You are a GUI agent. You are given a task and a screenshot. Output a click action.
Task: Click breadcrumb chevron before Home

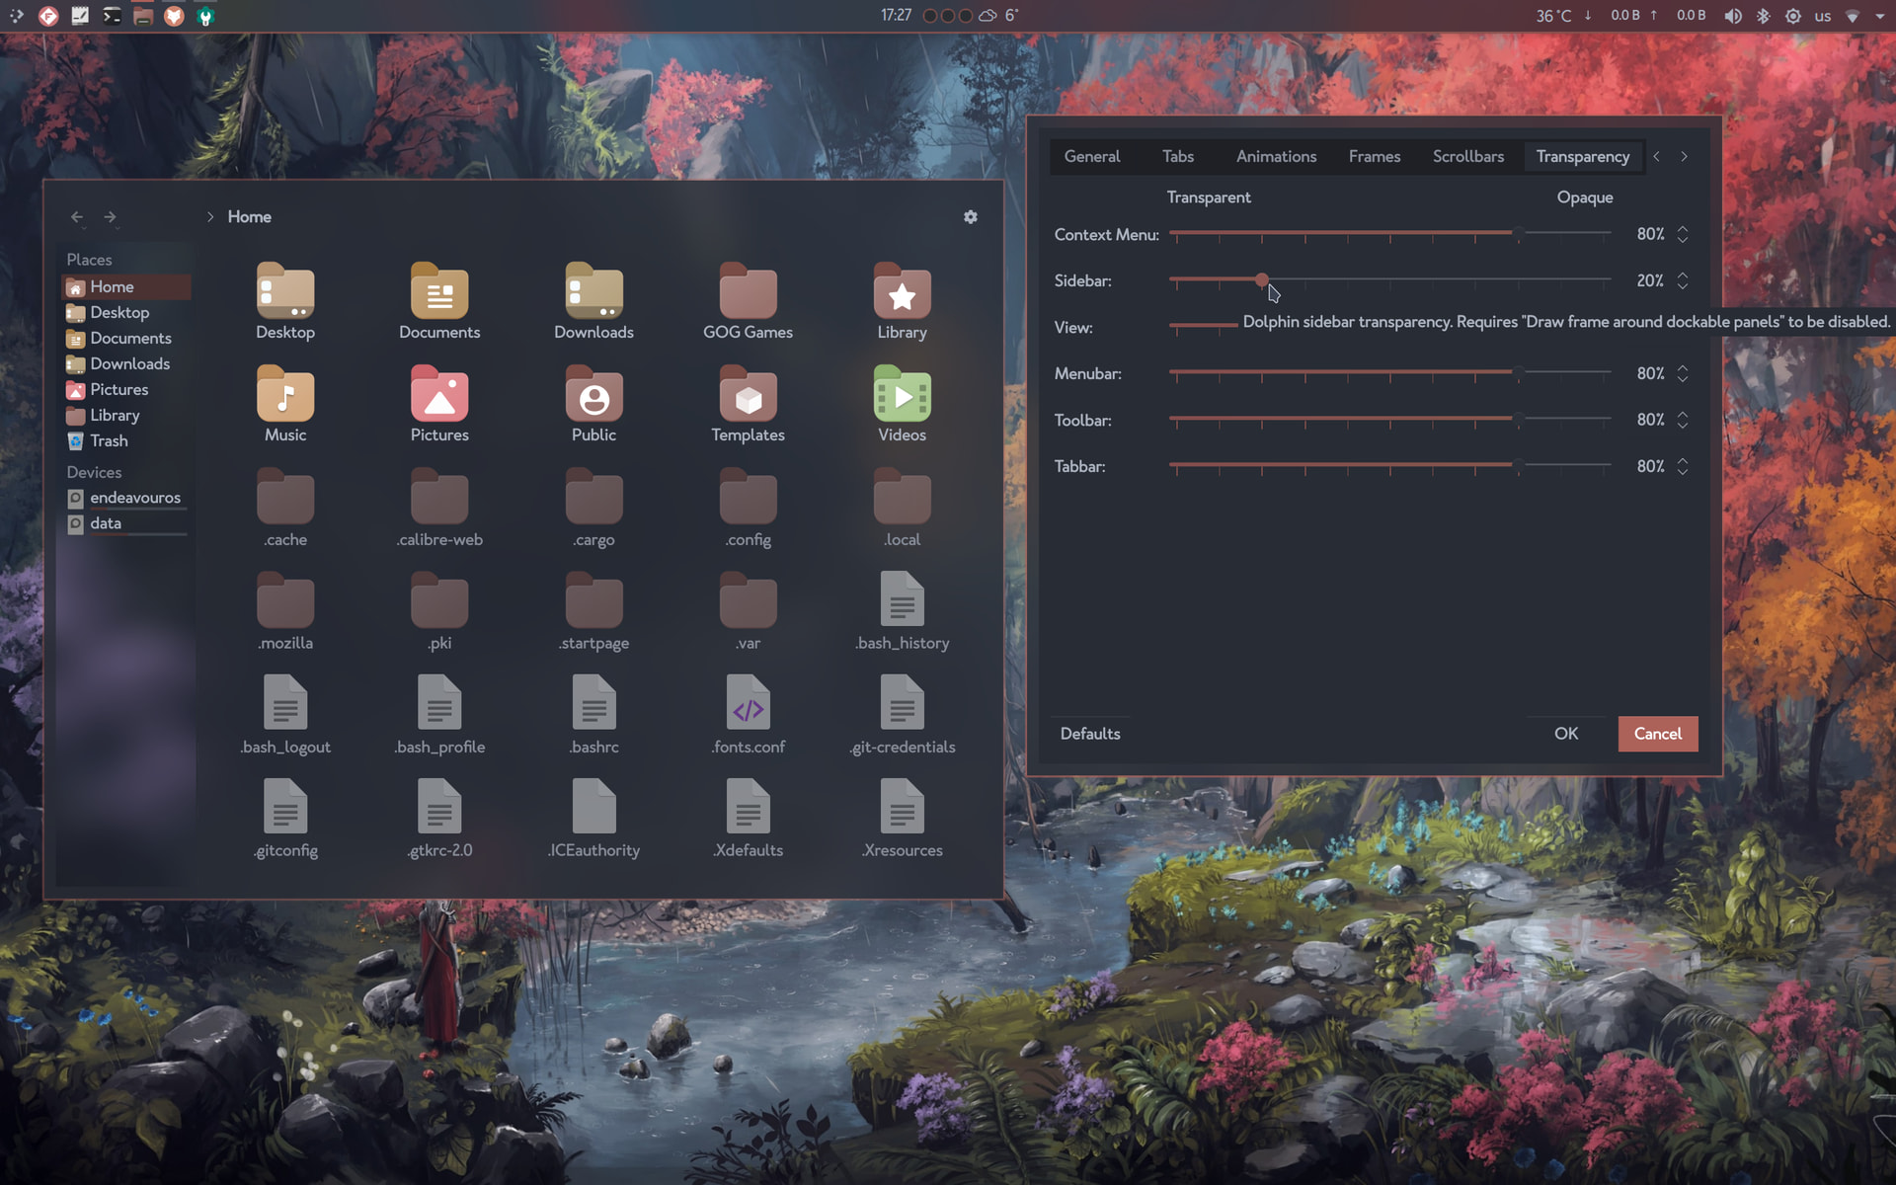pos(210,217)
